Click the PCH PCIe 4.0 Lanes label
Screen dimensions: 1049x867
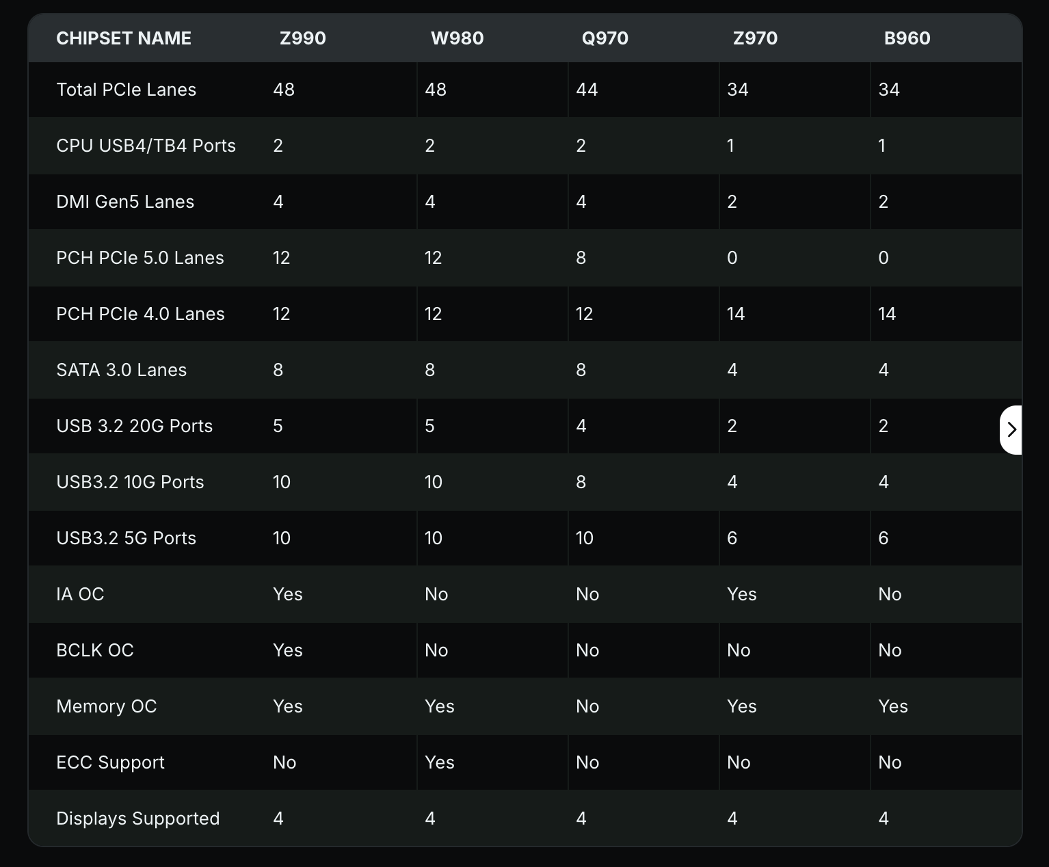coord(140,314)
